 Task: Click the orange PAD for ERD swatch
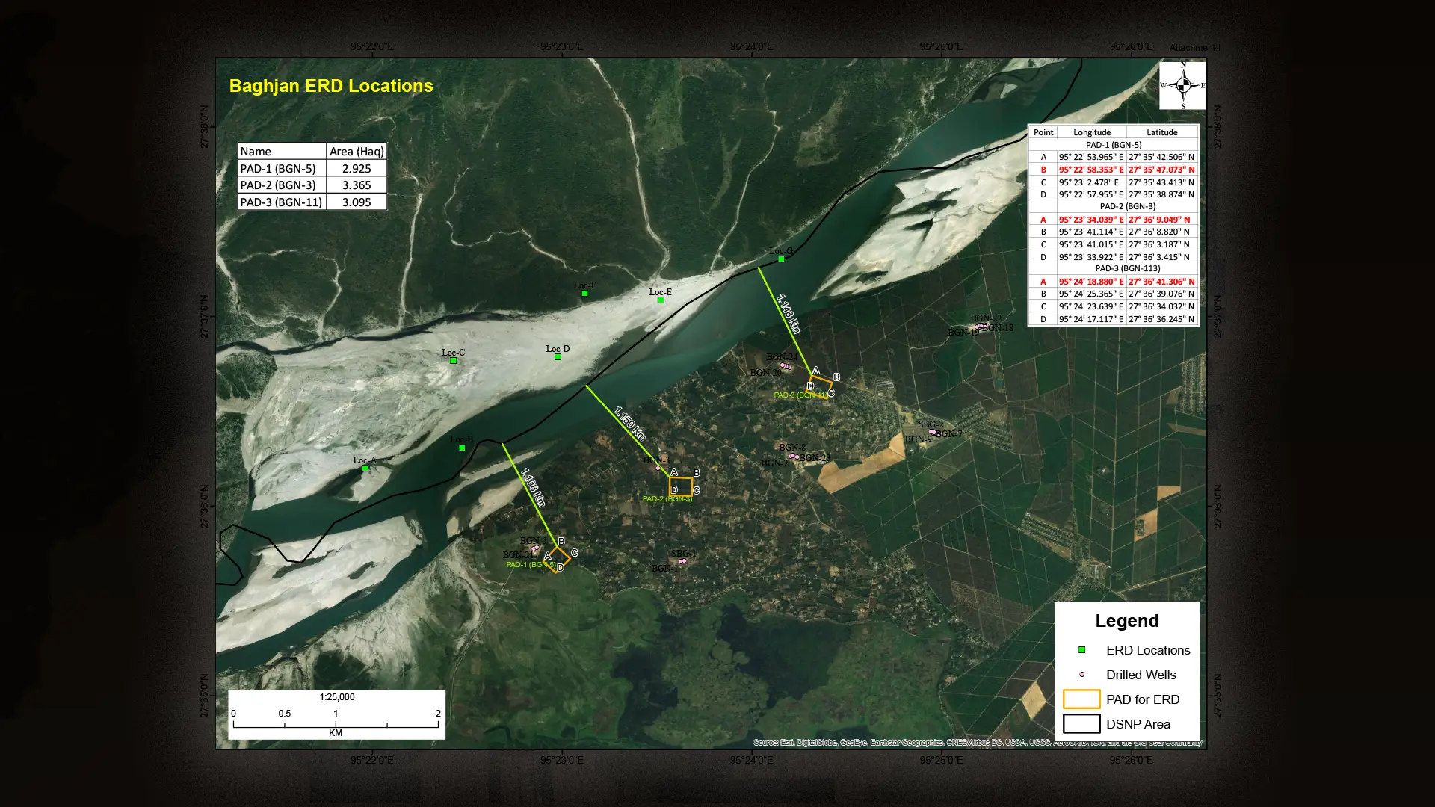point(1081,699)
